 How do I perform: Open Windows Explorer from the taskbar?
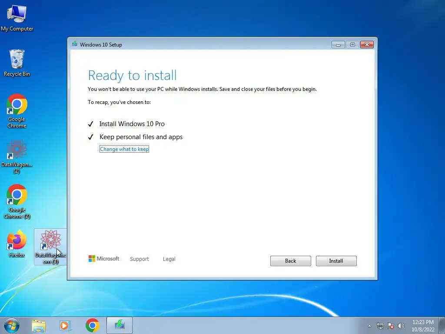[x=39, y=325]
